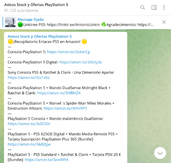Click the 31.123 suscriptores subscriber count
This screenshot has width=171, height=163.
pos(21,10)
